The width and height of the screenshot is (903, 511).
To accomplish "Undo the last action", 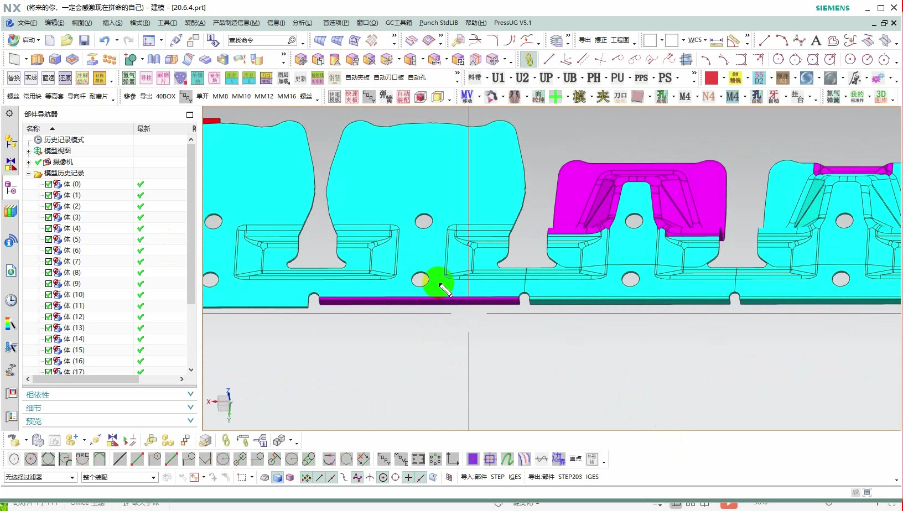I will point(104,40).
